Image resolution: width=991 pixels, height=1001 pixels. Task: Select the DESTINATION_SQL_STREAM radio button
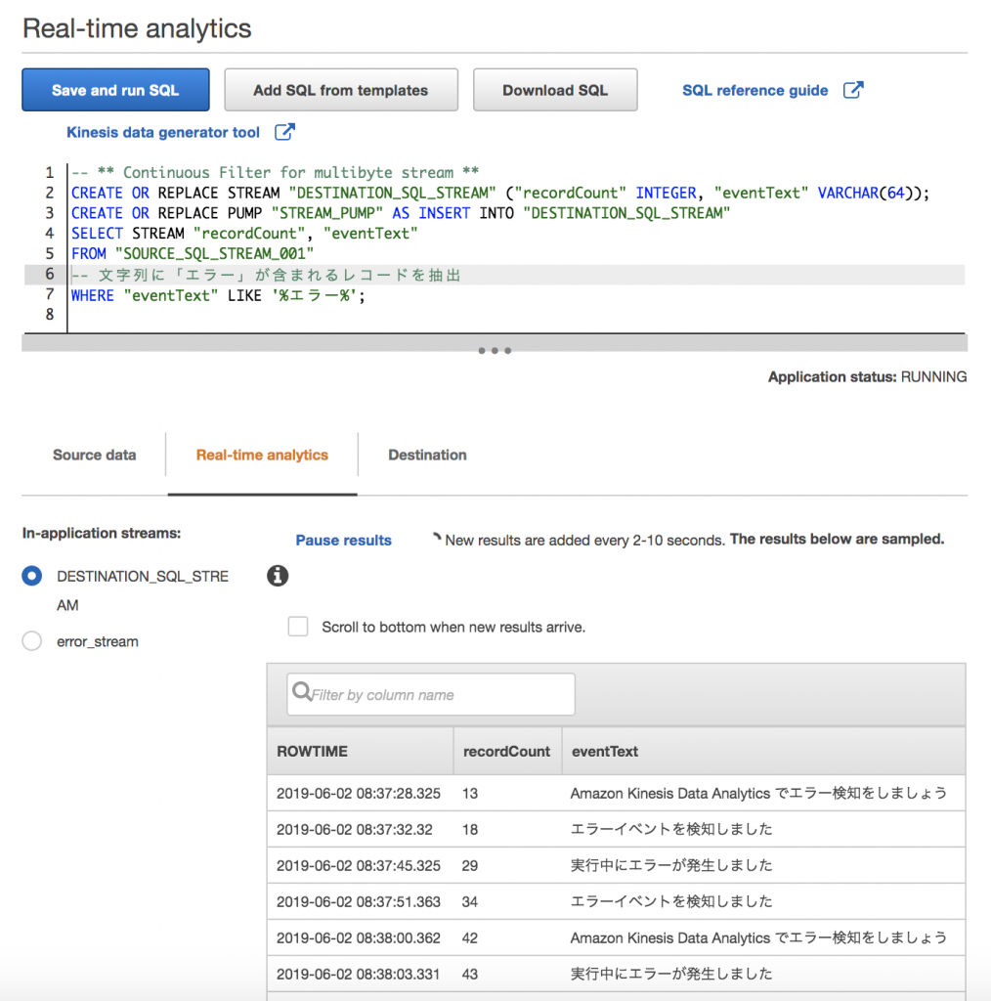[32, 576]
